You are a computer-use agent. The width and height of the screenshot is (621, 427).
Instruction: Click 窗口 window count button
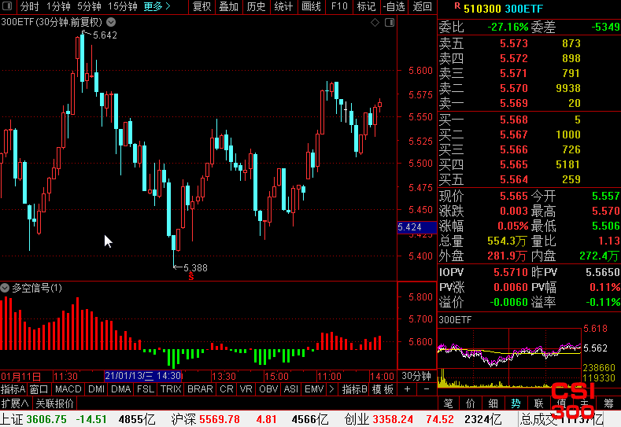click(x=39, y=389)
